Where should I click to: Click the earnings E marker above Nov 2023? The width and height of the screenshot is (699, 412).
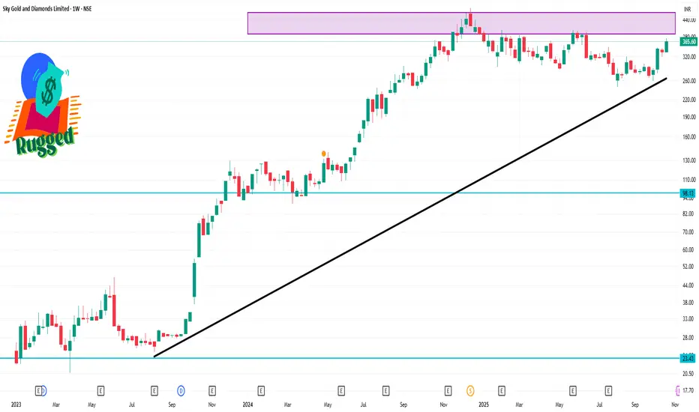(213, 390)
